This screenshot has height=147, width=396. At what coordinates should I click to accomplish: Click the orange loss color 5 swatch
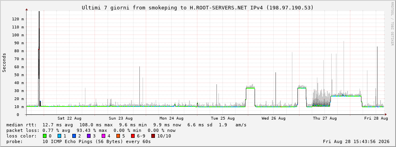118,136
